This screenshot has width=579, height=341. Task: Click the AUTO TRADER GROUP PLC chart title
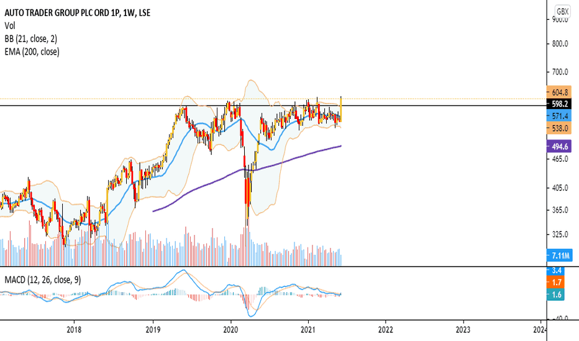pyautogui.click(x=77, y=13)
